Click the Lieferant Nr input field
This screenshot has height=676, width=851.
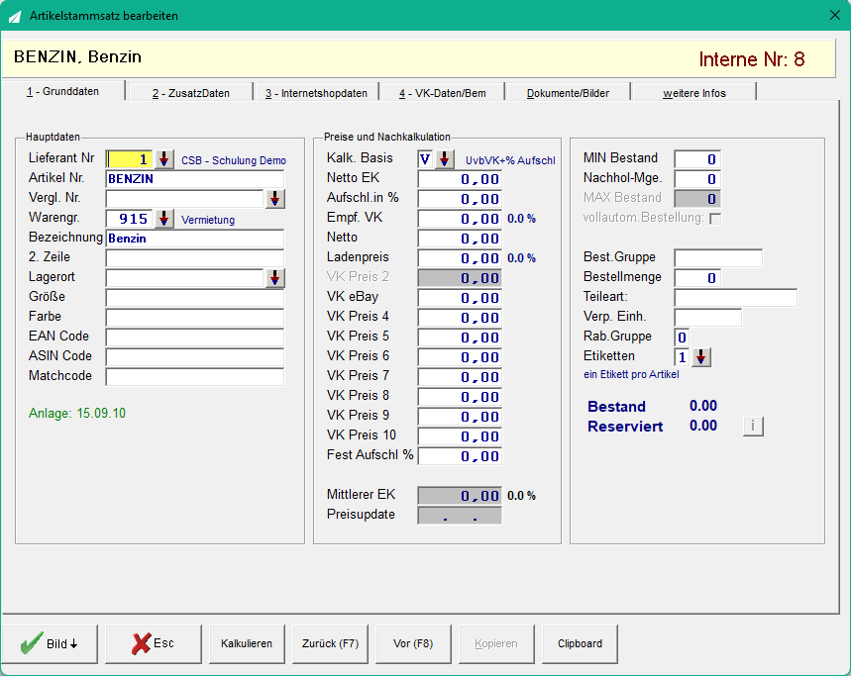(x=129, y=159)
